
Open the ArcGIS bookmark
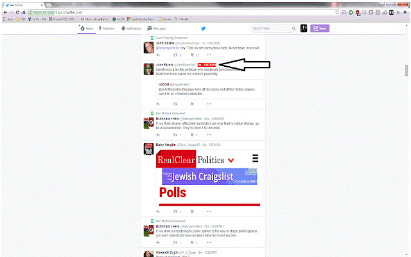pyautogui.click(x=118, y=19)
